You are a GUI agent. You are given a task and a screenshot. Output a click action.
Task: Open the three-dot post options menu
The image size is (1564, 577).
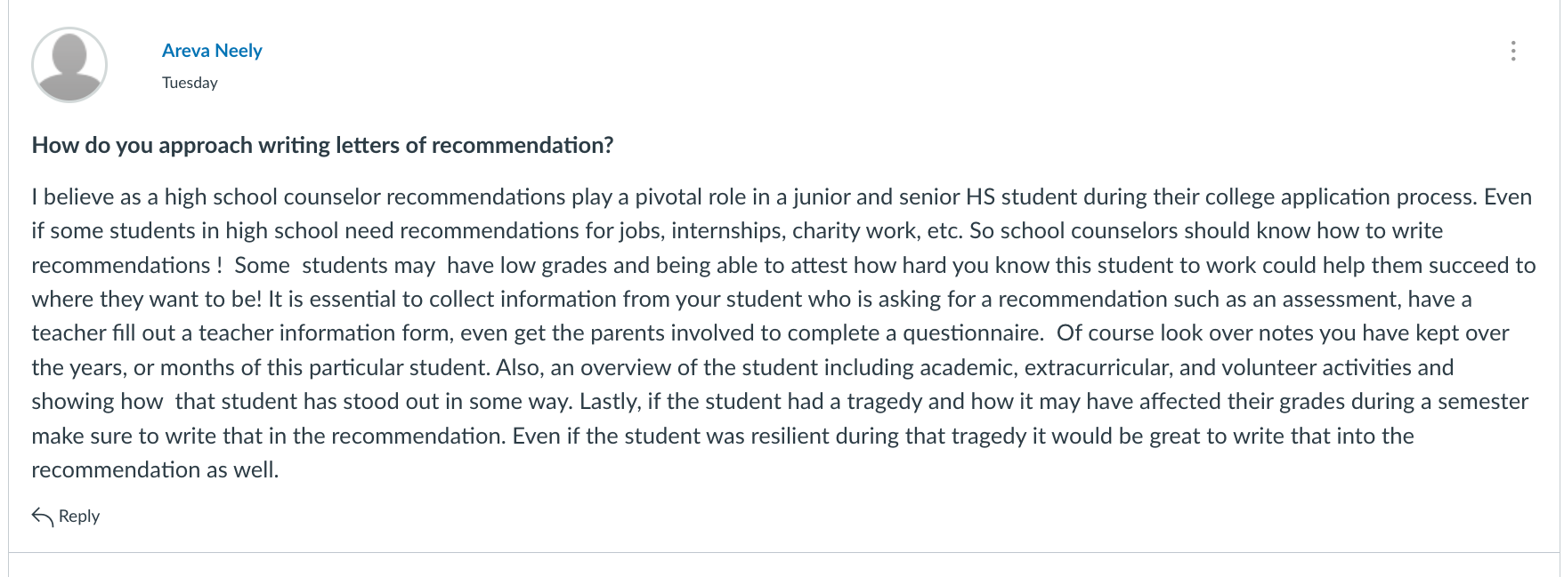[x=1512, y=51]
